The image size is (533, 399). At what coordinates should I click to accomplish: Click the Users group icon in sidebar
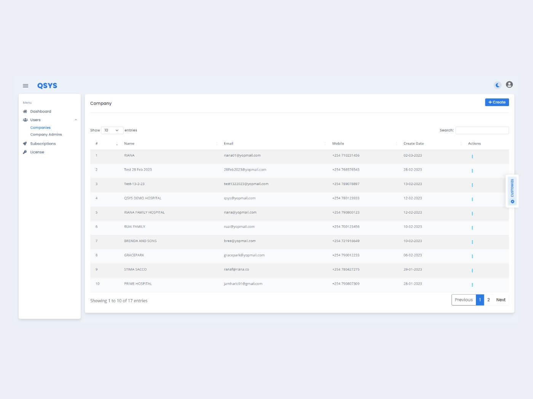[x=25, y=120]
